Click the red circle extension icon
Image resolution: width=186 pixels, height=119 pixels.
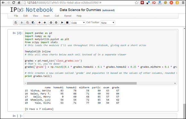(x=171, y=3)
